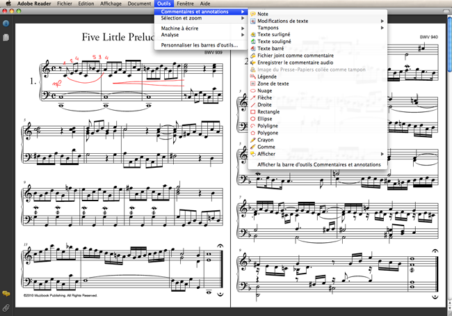
Task: Select the Note comment icon
Action: click(x=253, y=14)
